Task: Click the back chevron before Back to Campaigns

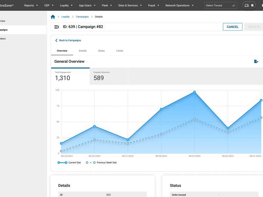Action: tap(56, 40)
